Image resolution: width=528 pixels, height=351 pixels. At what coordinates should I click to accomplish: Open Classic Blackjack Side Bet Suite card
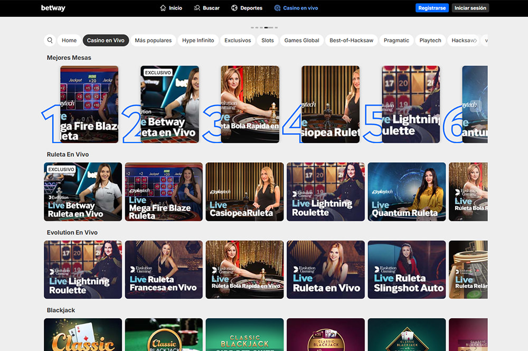(x=245, y=335)
